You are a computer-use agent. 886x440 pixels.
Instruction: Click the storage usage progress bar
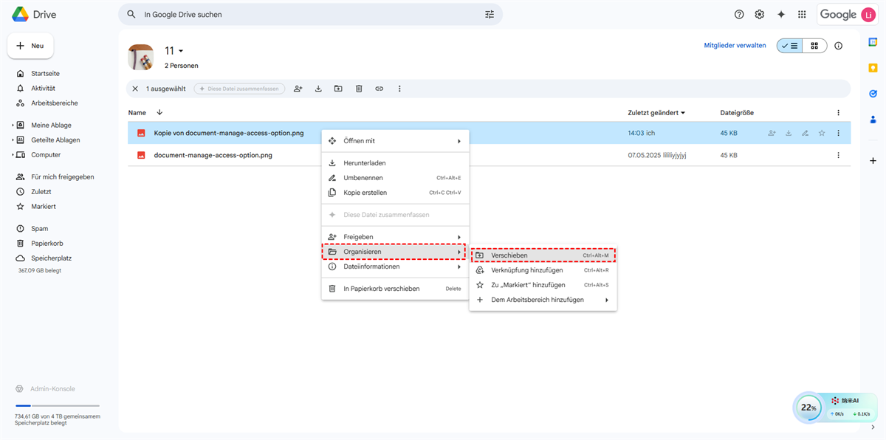pos(57,406)
